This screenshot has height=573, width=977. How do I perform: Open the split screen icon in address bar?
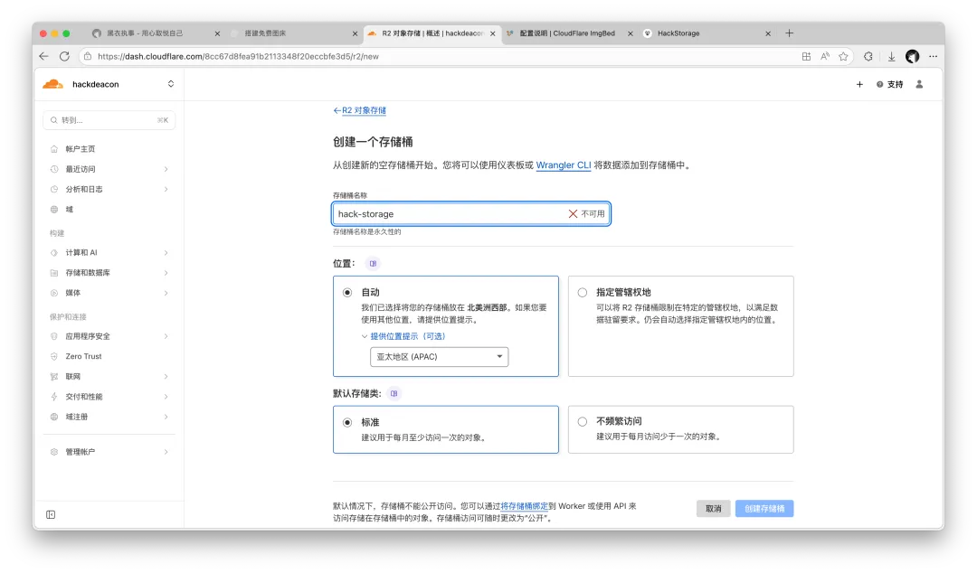click(806, 56)
